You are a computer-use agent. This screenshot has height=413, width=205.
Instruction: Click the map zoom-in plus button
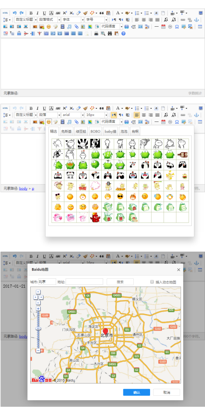click(x=38, y=309)
